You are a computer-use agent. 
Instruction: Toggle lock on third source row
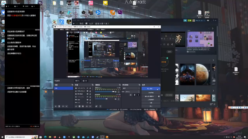coord(90,94)
